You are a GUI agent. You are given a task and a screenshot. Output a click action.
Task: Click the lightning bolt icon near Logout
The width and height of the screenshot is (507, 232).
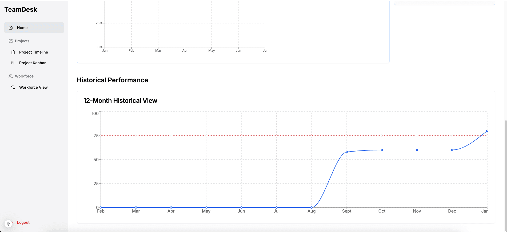pos(8,224)
